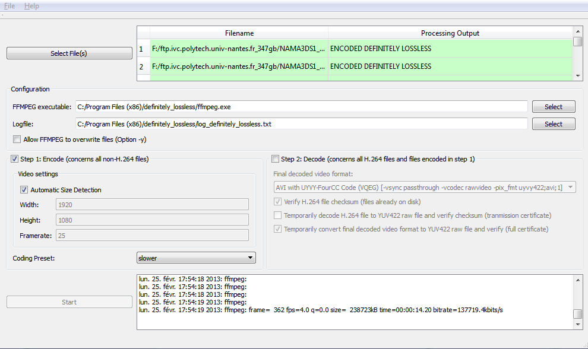Toggle Temporarily decode H.264 to YUV422 checkbox

(277, 215)
